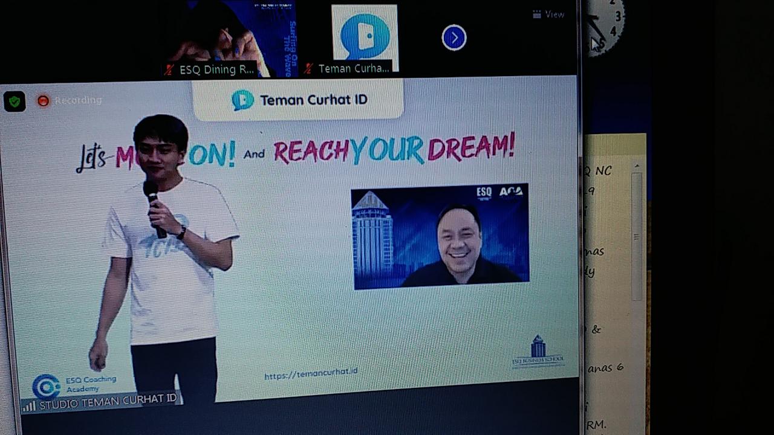Click the green encryption shield icon
The image size is (774, 435).
click(15, 101)
